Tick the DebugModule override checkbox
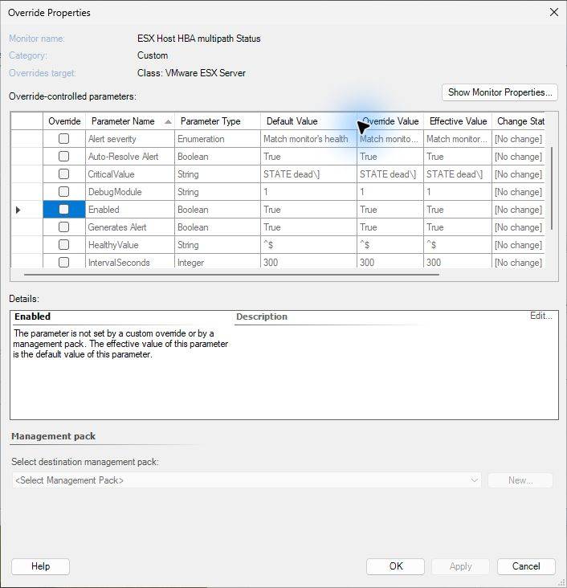The width and height of the screenshot is (567, 588). tap(63, 192)
